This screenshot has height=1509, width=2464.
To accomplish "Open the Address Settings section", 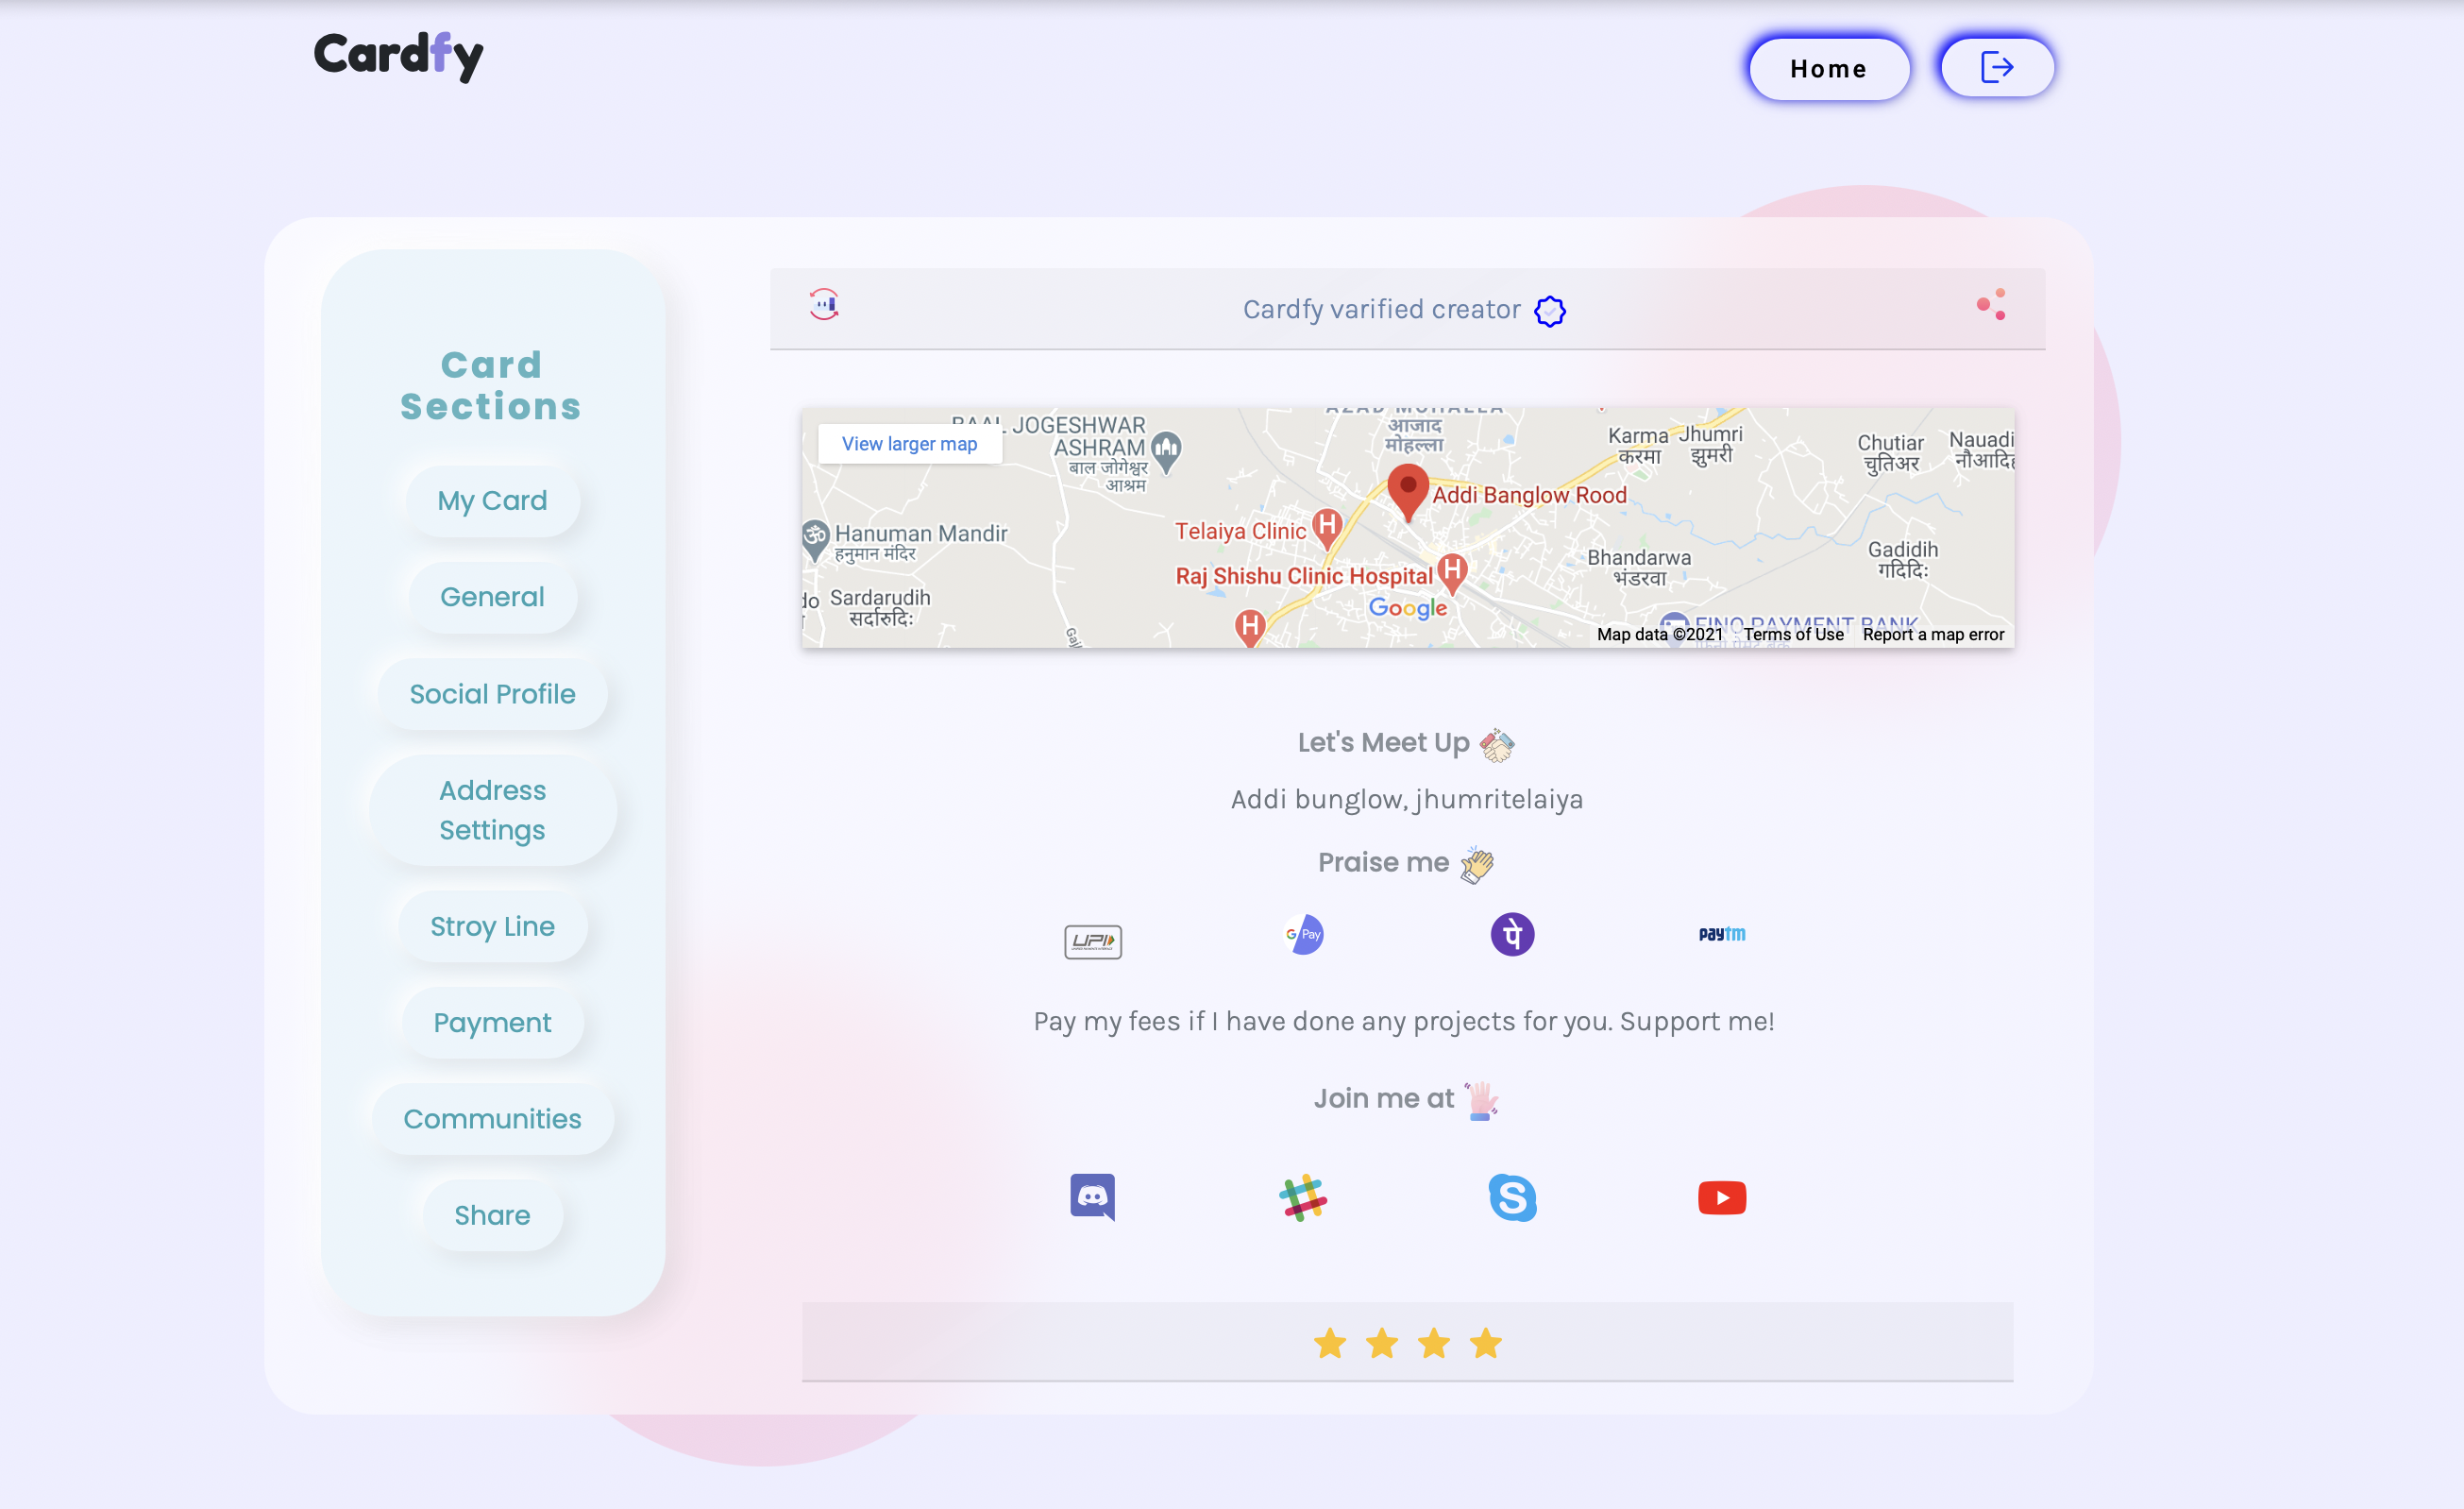I will 492,810.
